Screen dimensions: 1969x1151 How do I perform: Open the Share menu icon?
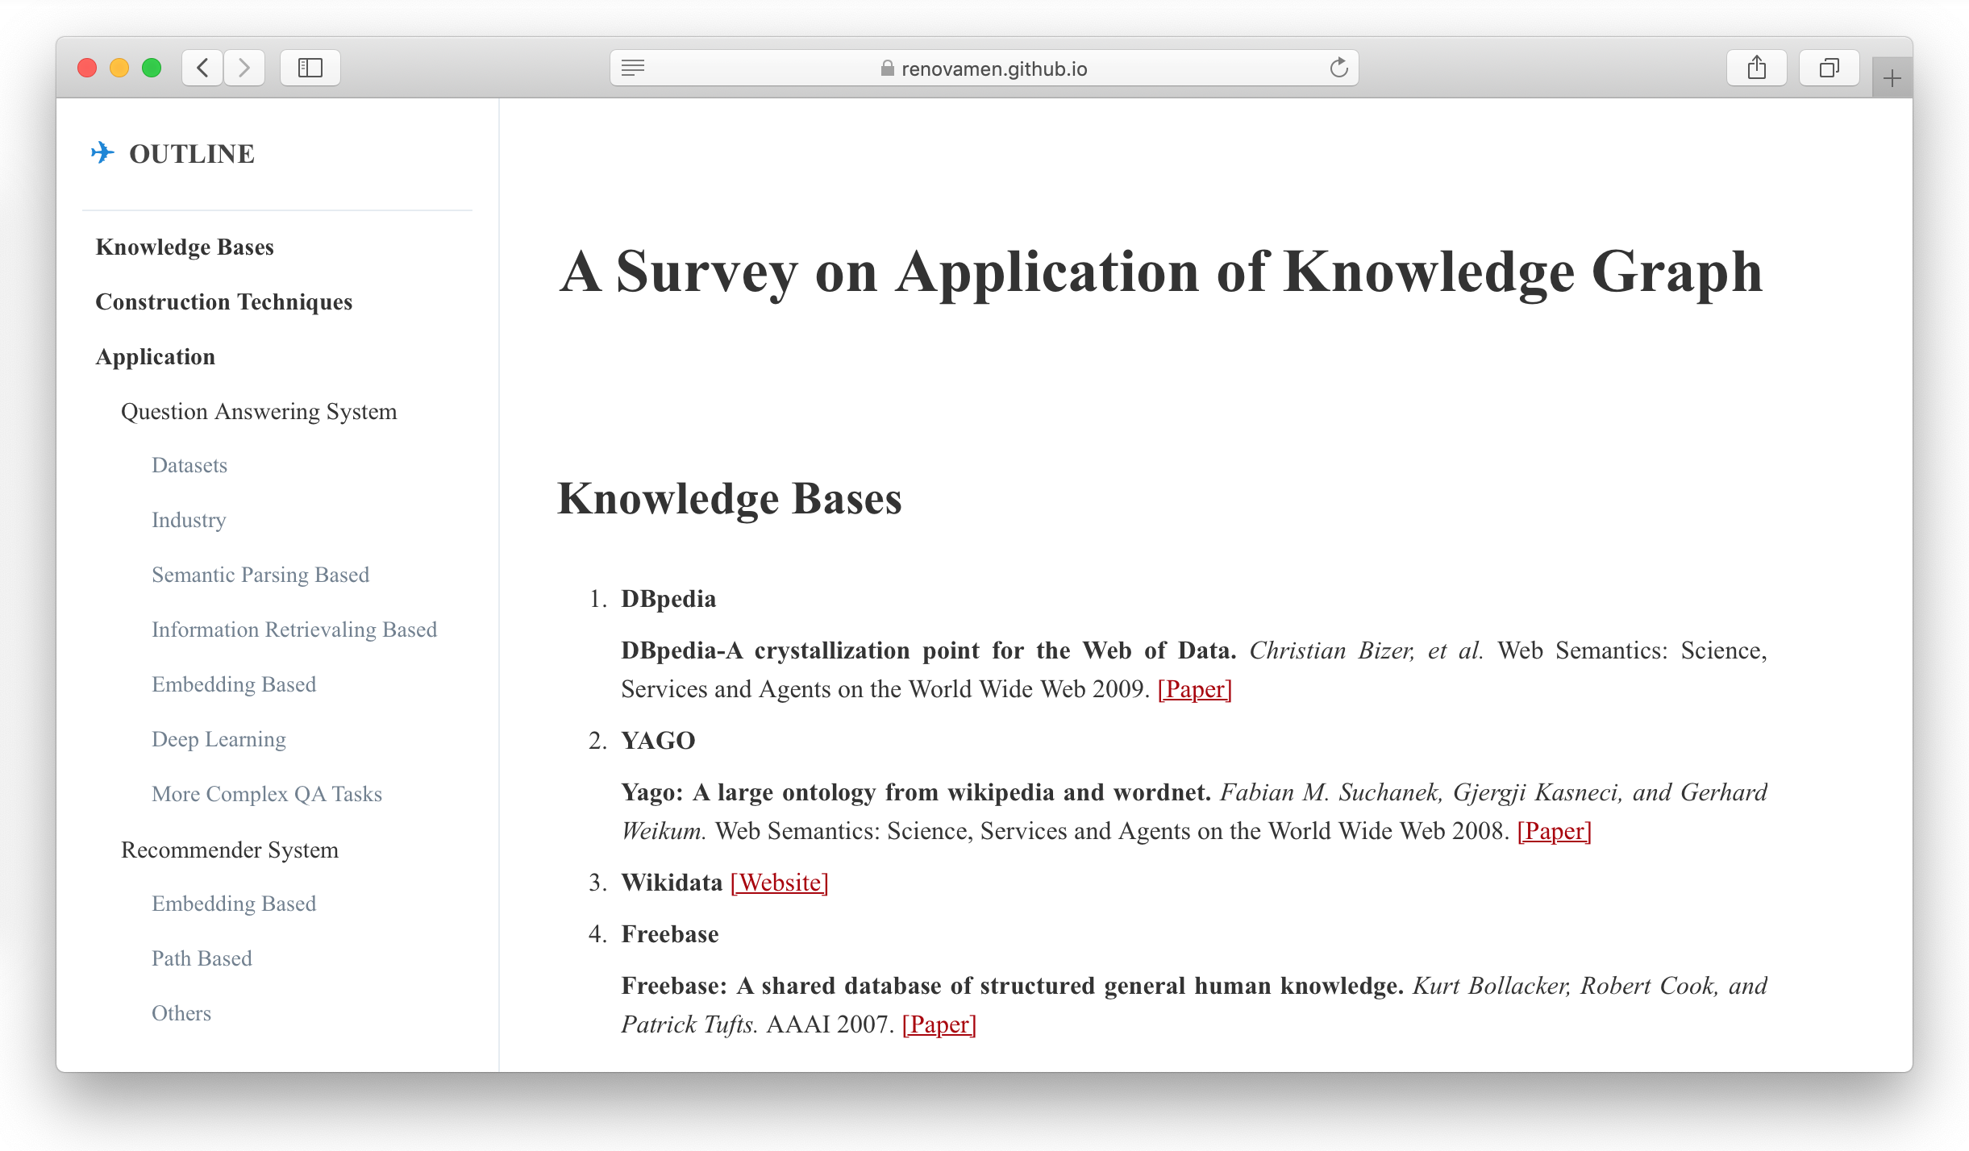tap(1757, 68)
